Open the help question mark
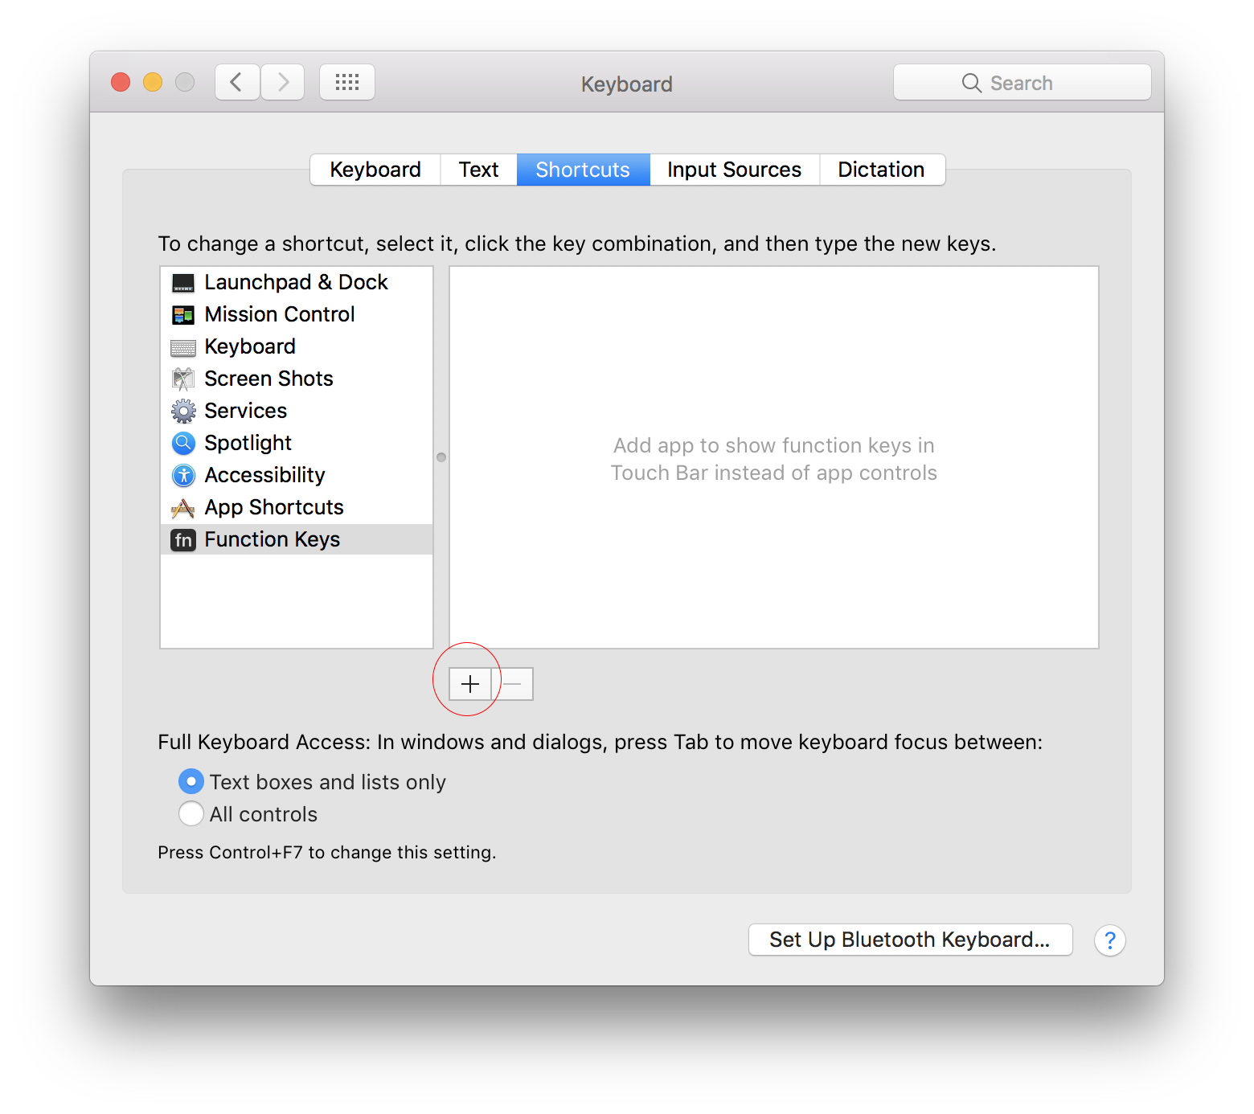The height and width of the screenshot is (1114, 1254). 1110,940
